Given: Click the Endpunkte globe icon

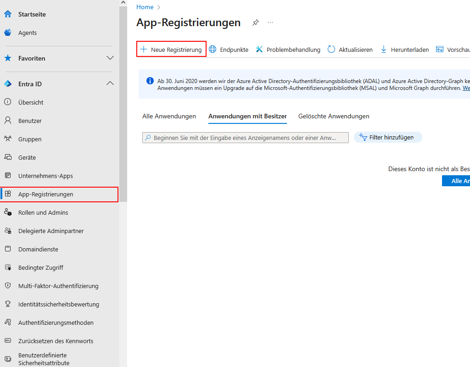Looking at the screenshot, I should pyautogui.click(x=213, y=50).
